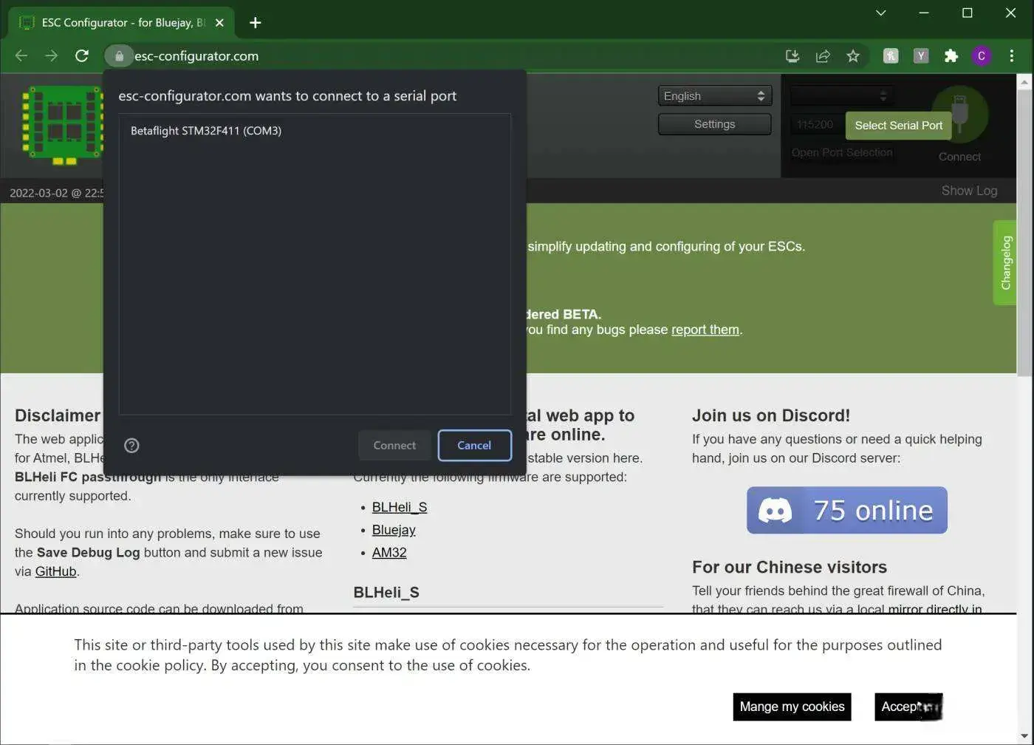Click the Discord logo on the 75 online badge
The height and width of the screenshot is (745, 1034).
click(x=775, y=510)
